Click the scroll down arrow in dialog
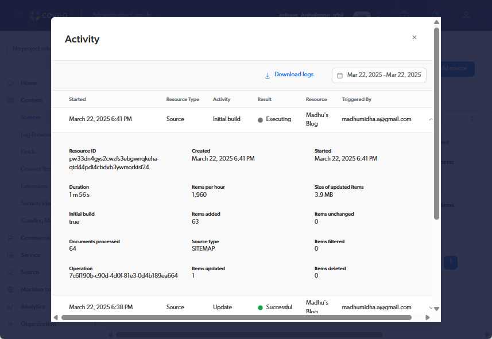Viewport: 492px width, 339px height. click(436, 309)
